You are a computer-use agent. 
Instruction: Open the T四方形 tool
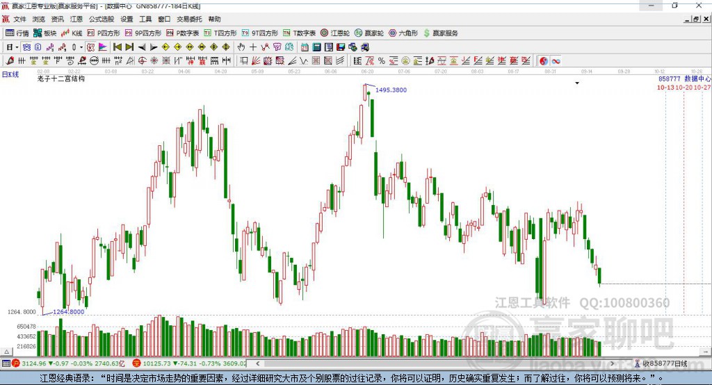click(220, 33)
